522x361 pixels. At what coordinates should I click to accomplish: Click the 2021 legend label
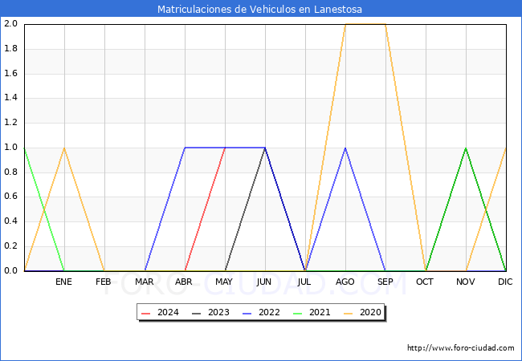point(320,313)
